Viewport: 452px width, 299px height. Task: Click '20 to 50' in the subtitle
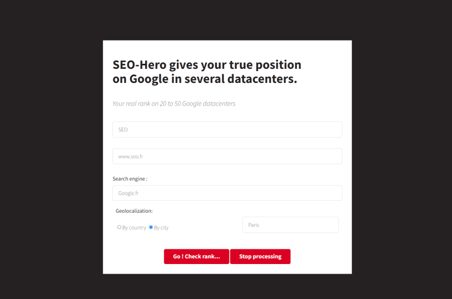170,104
